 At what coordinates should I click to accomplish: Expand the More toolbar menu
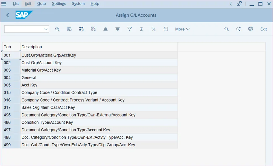point(182,29)
